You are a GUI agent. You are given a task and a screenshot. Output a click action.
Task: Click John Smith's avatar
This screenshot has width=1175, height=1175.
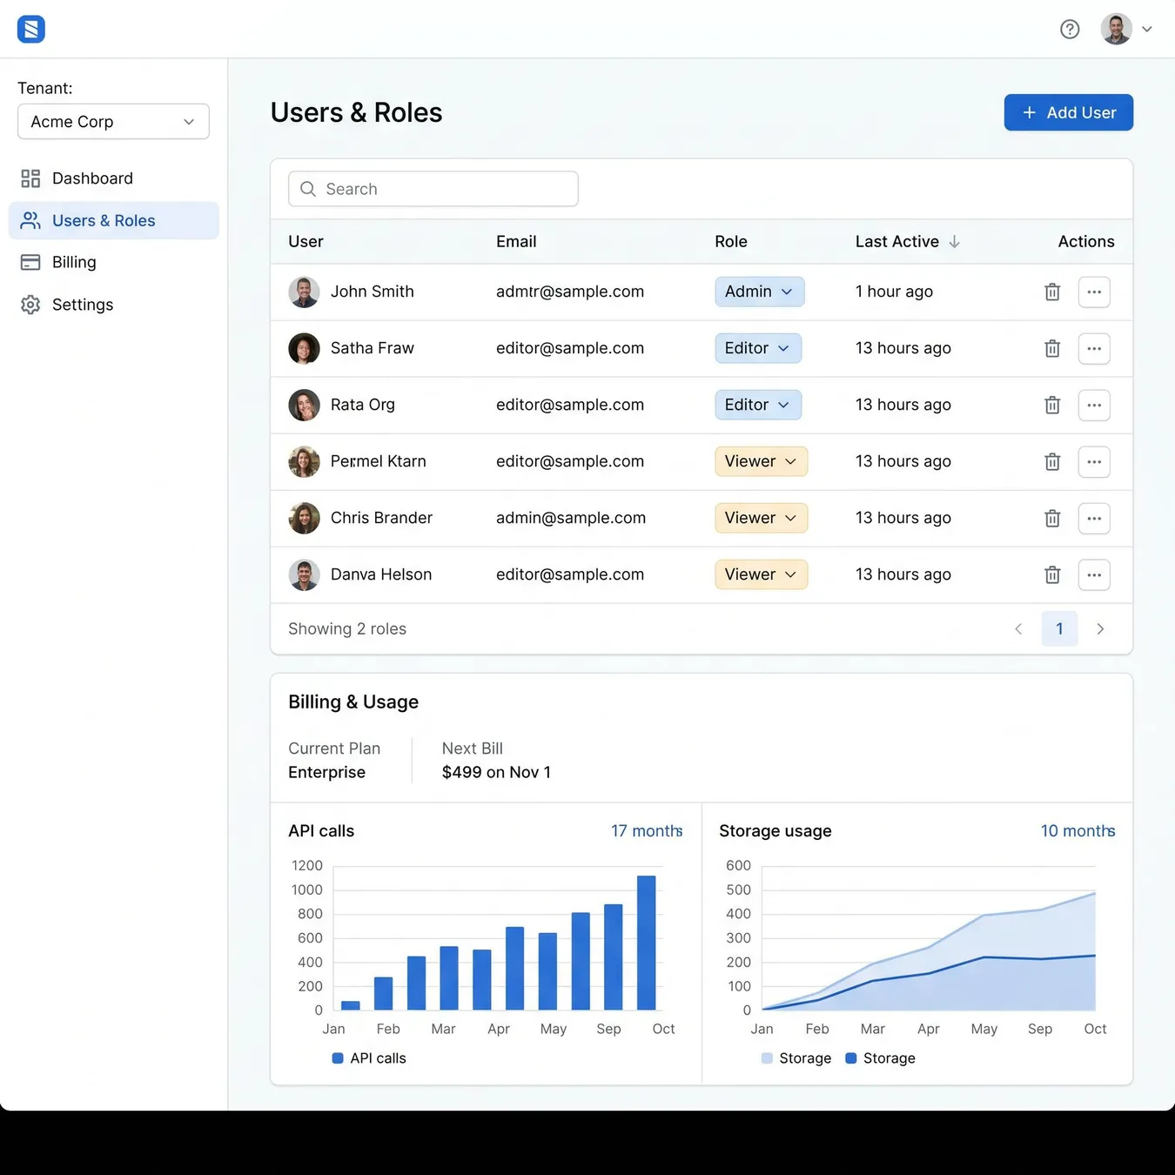tap(304, 292)
